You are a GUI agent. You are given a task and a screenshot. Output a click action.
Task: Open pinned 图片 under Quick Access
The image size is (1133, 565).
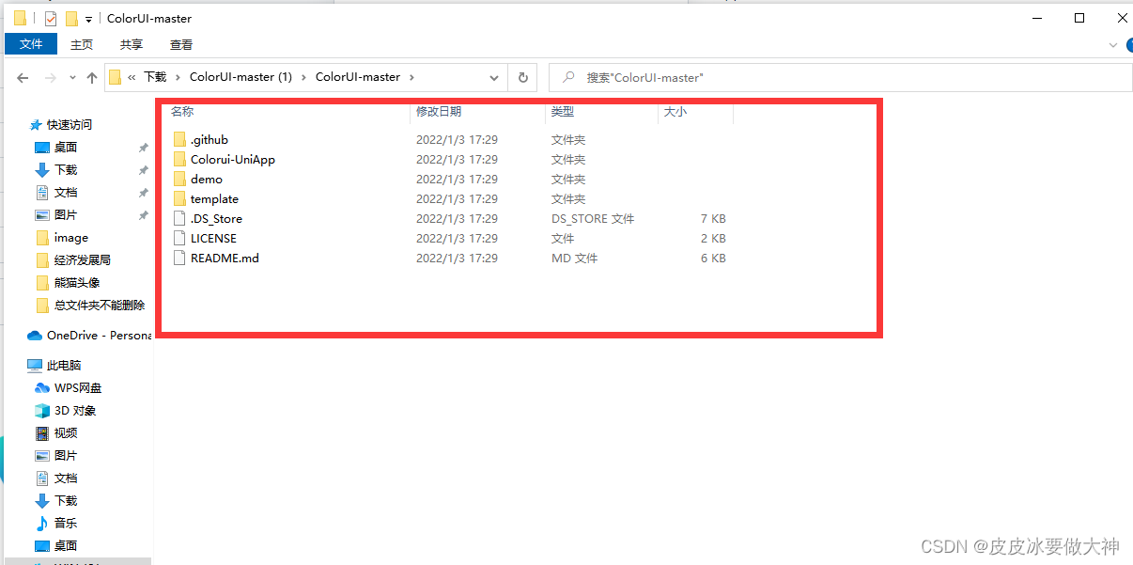coord(66,215)
